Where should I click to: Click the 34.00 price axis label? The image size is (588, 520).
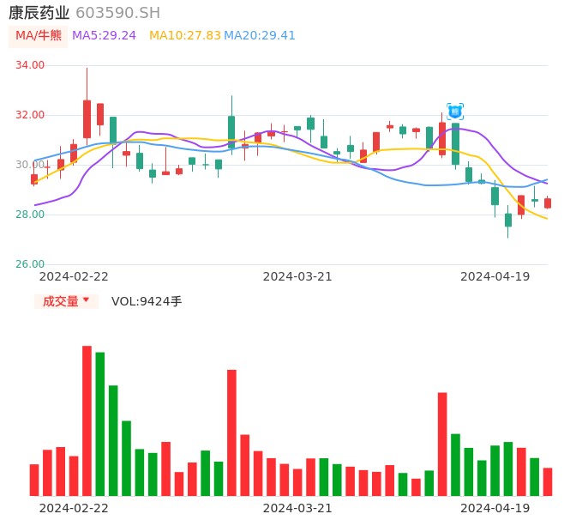[x=30, y=65]
